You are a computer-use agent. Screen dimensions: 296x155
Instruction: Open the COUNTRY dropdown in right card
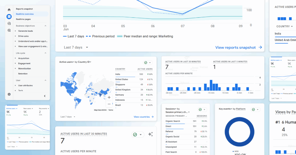point(284,26)
